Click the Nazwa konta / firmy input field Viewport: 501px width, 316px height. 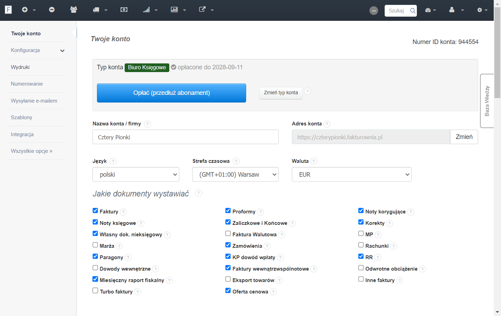point(186,137)
